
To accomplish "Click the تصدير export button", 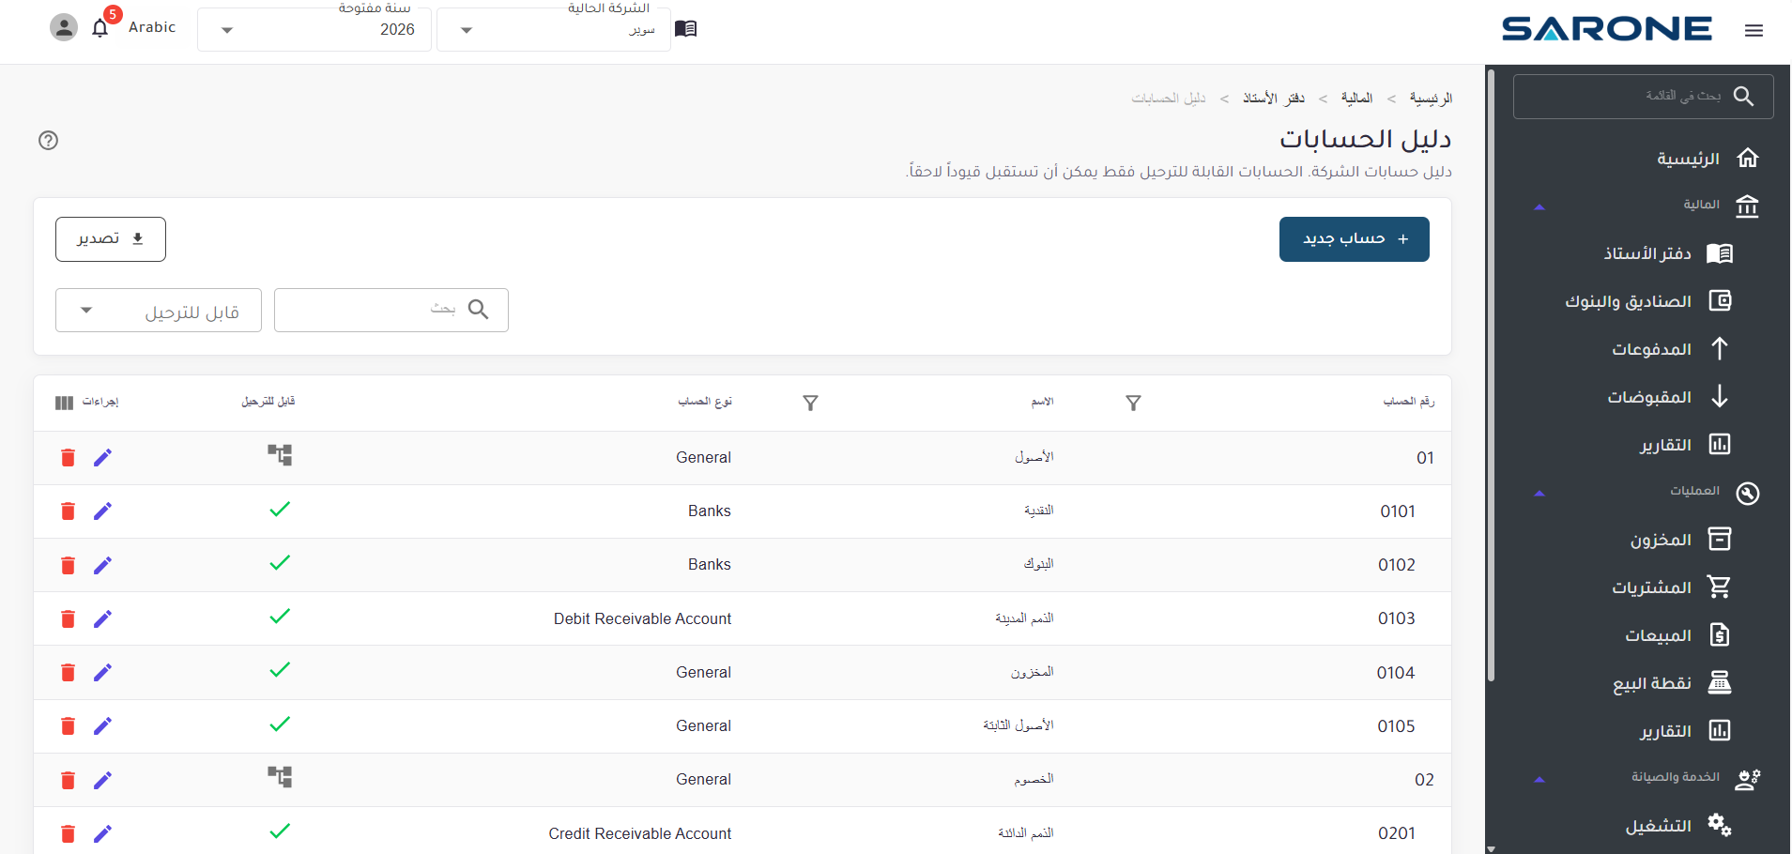I will coord(111,239).
